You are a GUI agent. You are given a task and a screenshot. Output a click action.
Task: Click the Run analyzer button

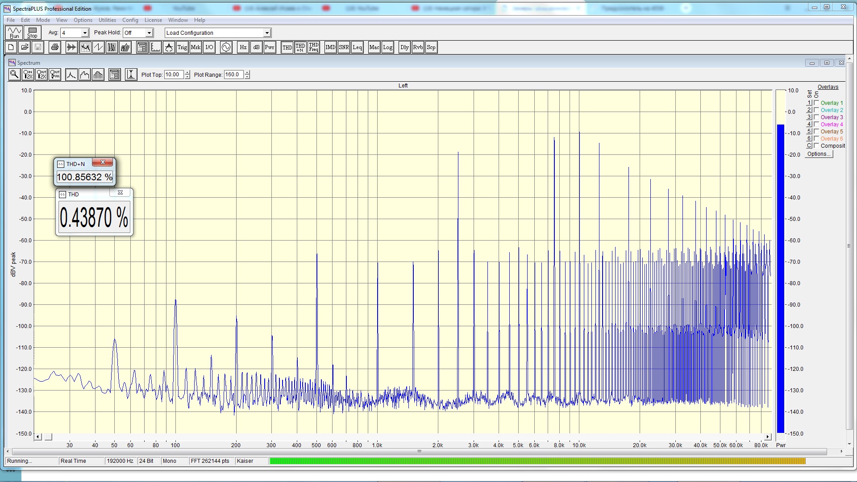point(14,33)
